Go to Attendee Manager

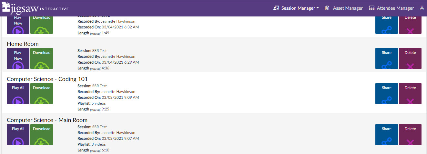click(x=391, y=8)
